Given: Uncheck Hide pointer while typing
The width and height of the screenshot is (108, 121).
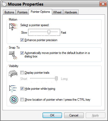Looking at the screenshot, I should [x=22, y=89].
